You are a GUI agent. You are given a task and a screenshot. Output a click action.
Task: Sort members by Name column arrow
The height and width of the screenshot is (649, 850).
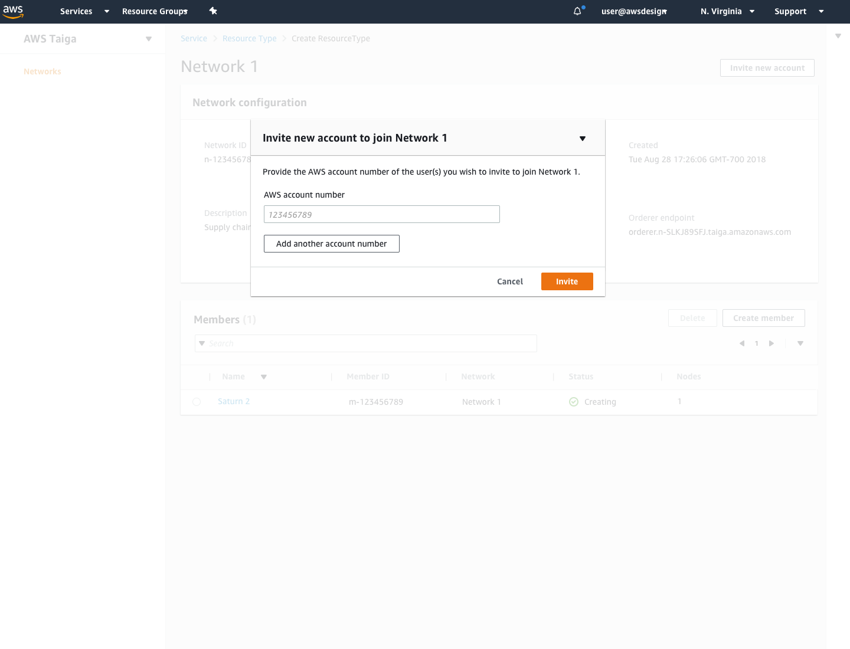click(x=264, y=377)
